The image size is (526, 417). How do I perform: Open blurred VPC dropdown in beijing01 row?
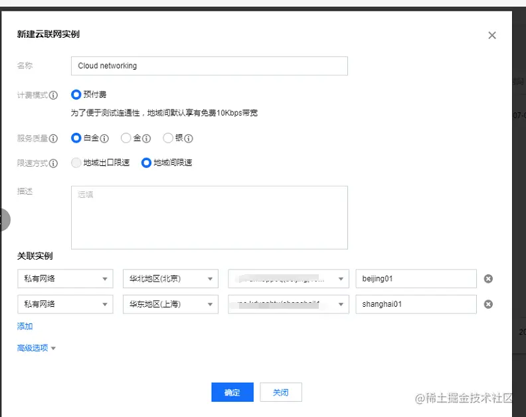tap(288, 278)
